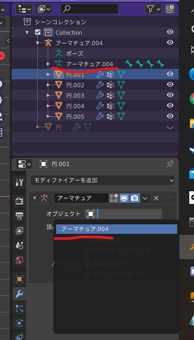Open the outliner filter dropdown

point(154,9)
